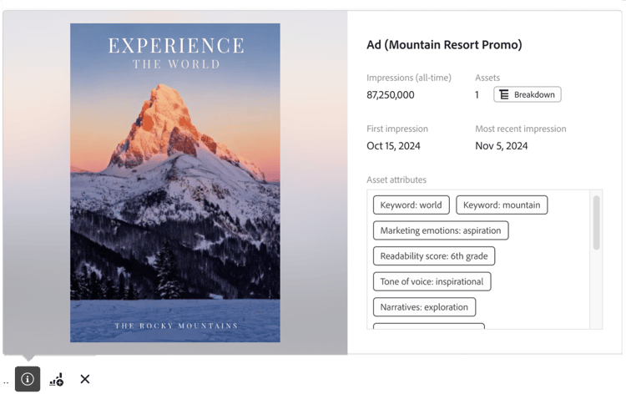Click the Asset attributes heading
This screenshot has height=394, width=626.
click(396, 179)
